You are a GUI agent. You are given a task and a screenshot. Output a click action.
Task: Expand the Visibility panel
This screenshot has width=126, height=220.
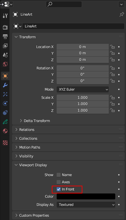(16, 156)
